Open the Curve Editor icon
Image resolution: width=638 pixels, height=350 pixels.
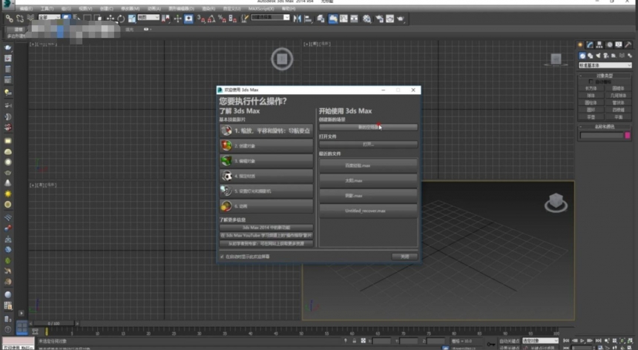pos(343,19)
